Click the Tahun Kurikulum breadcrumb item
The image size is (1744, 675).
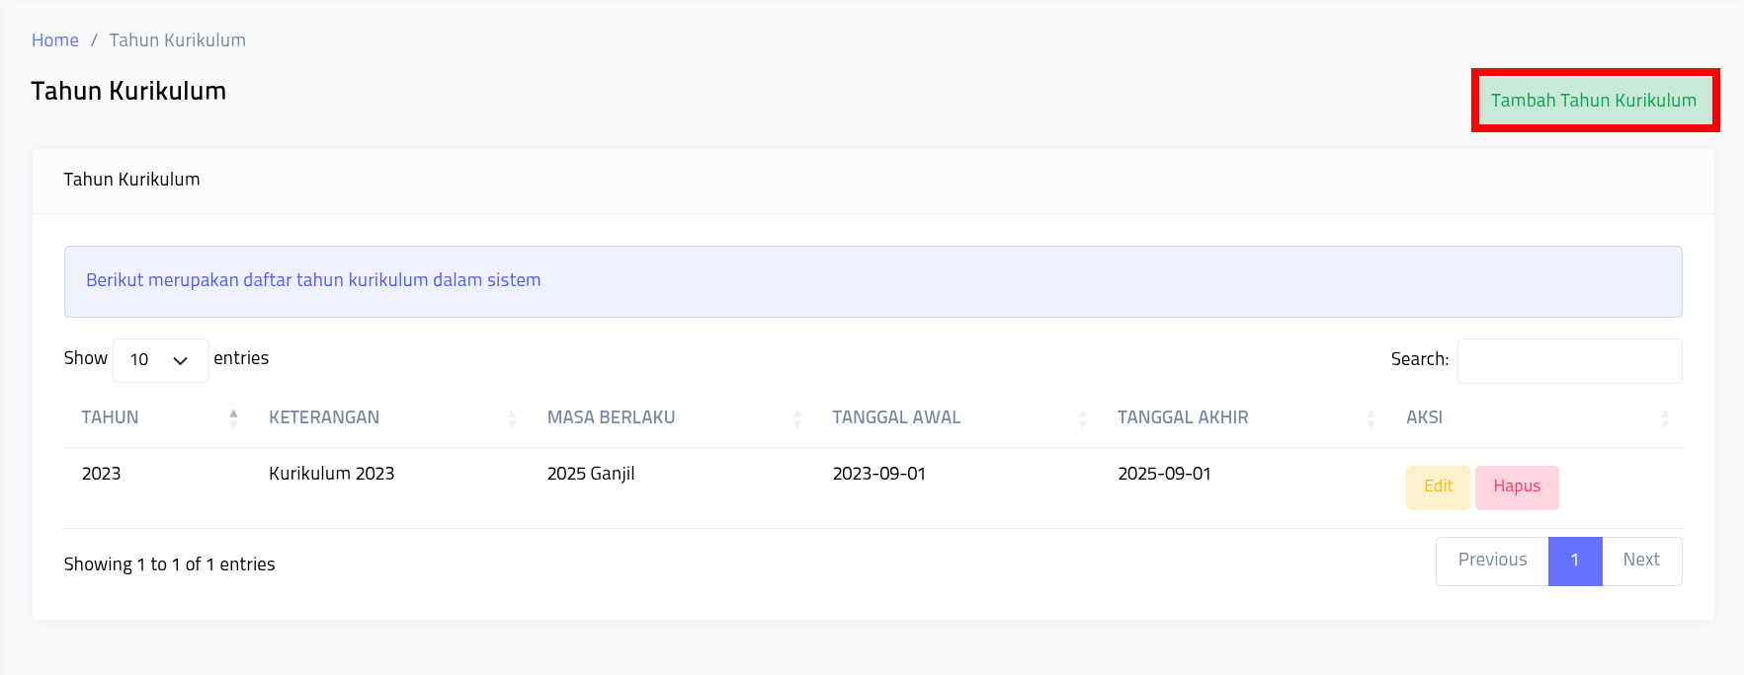coord(177,40)
